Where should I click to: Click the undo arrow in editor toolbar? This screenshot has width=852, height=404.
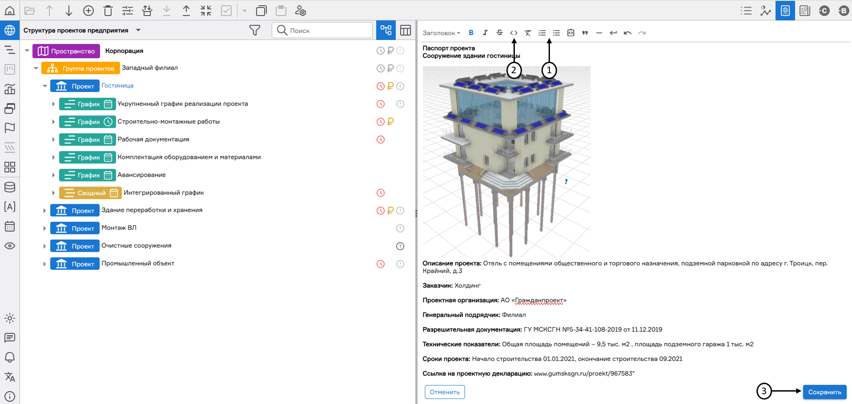[628, 32]
